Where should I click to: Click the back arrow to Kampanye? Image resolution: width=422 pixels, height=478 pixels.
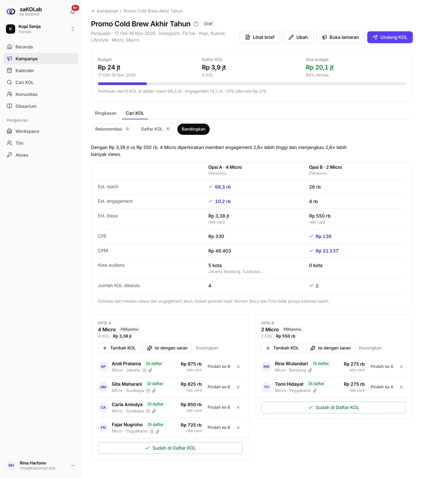93,11
